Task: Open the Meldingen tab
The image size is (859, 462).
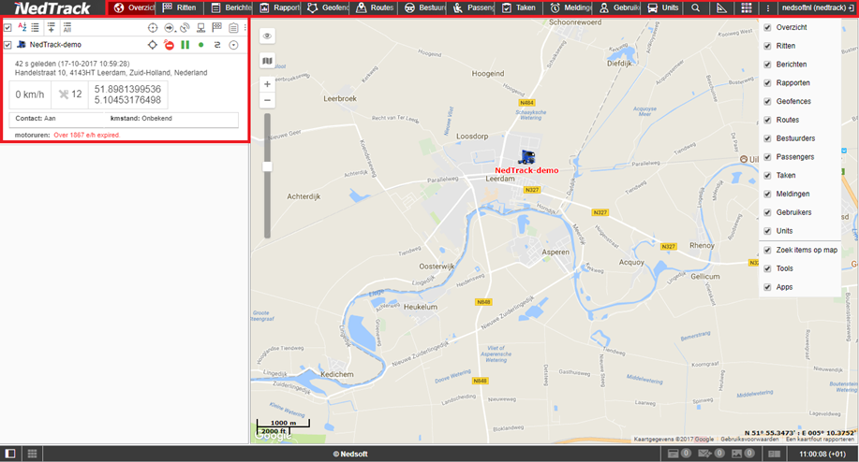Action: pyautogui.click(x=569, y=7)
